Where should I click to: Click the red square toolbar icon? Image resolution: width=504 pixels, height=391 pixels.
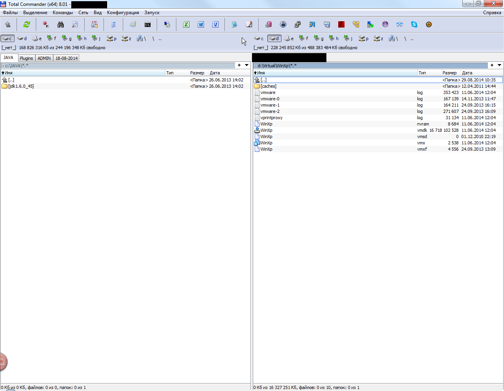point(341,24)
